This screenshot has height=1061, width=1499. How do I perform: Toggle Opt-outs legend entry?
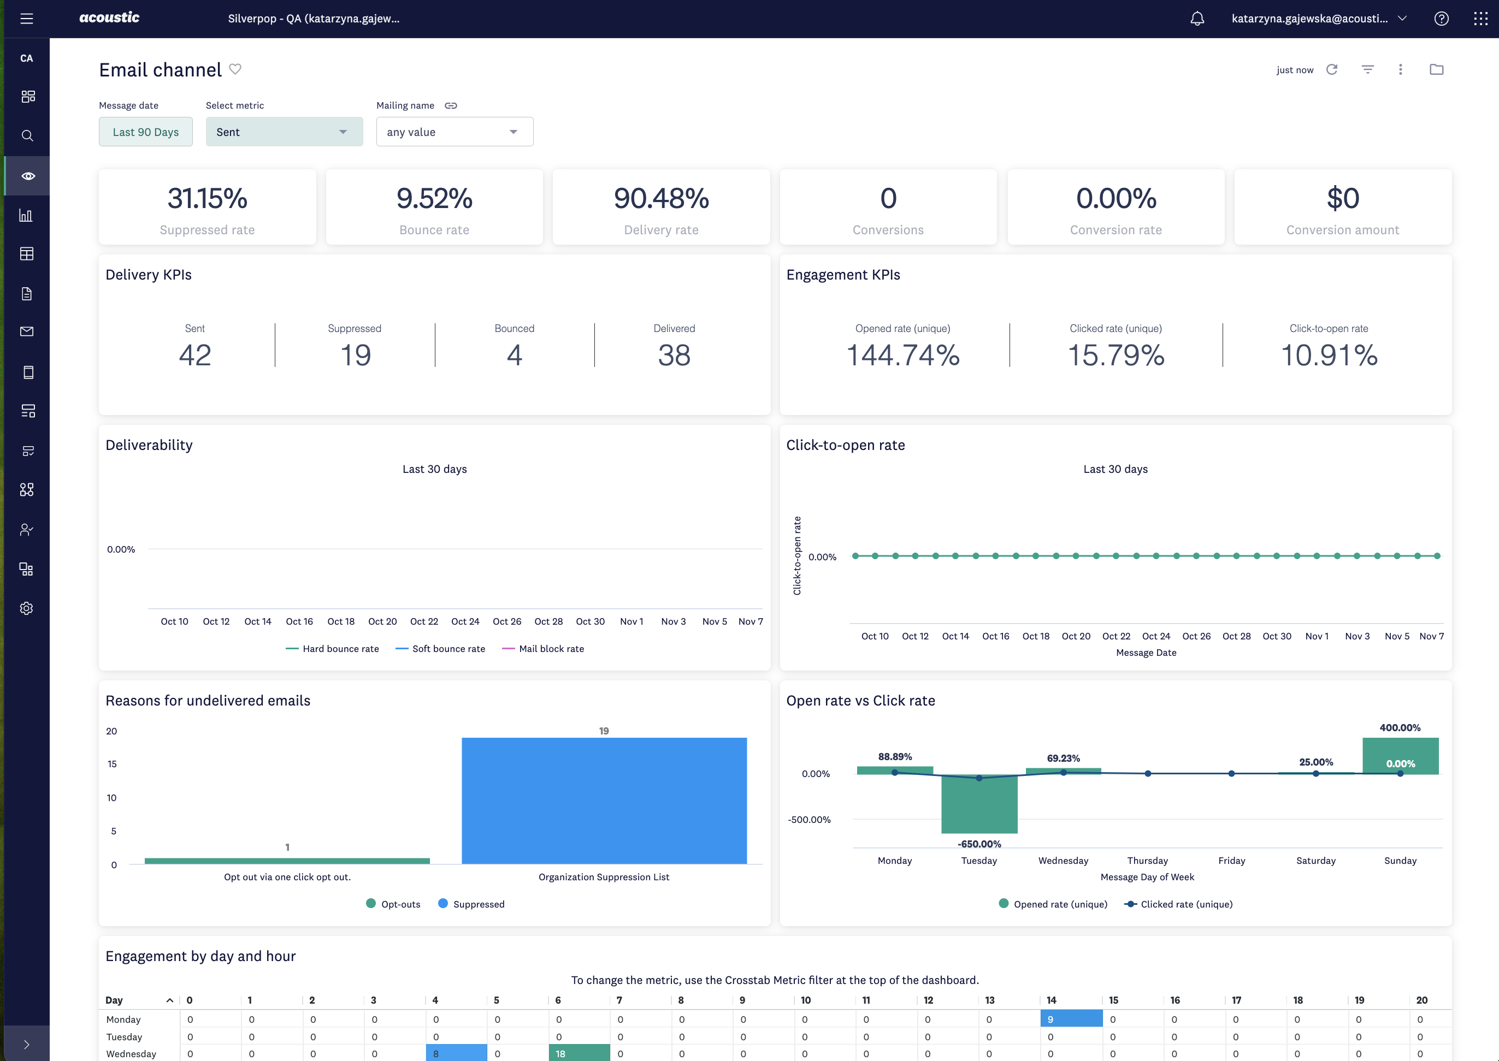pyautogui.click(x=393, y=904)
